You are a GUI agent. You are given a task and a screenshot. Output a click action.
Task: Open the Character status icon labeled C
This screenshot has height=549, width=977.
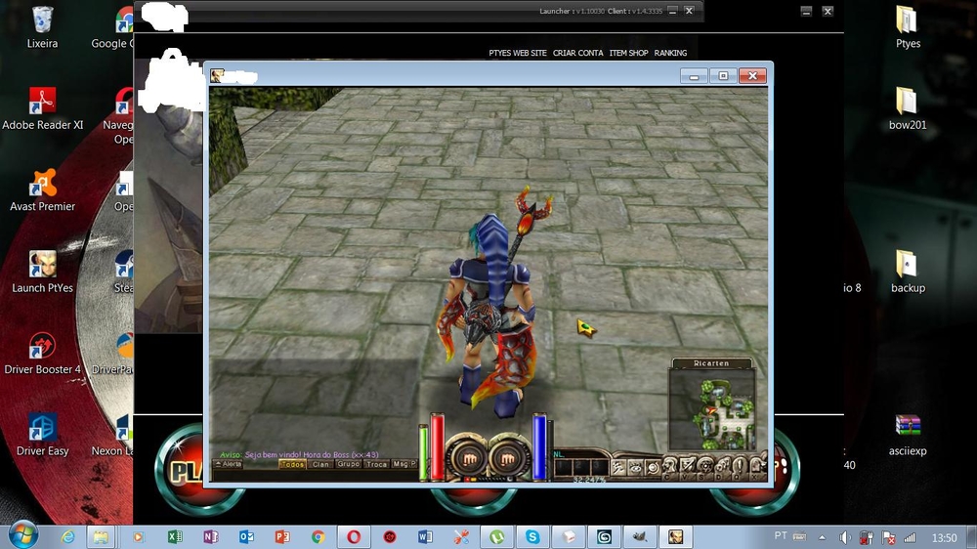669,466
